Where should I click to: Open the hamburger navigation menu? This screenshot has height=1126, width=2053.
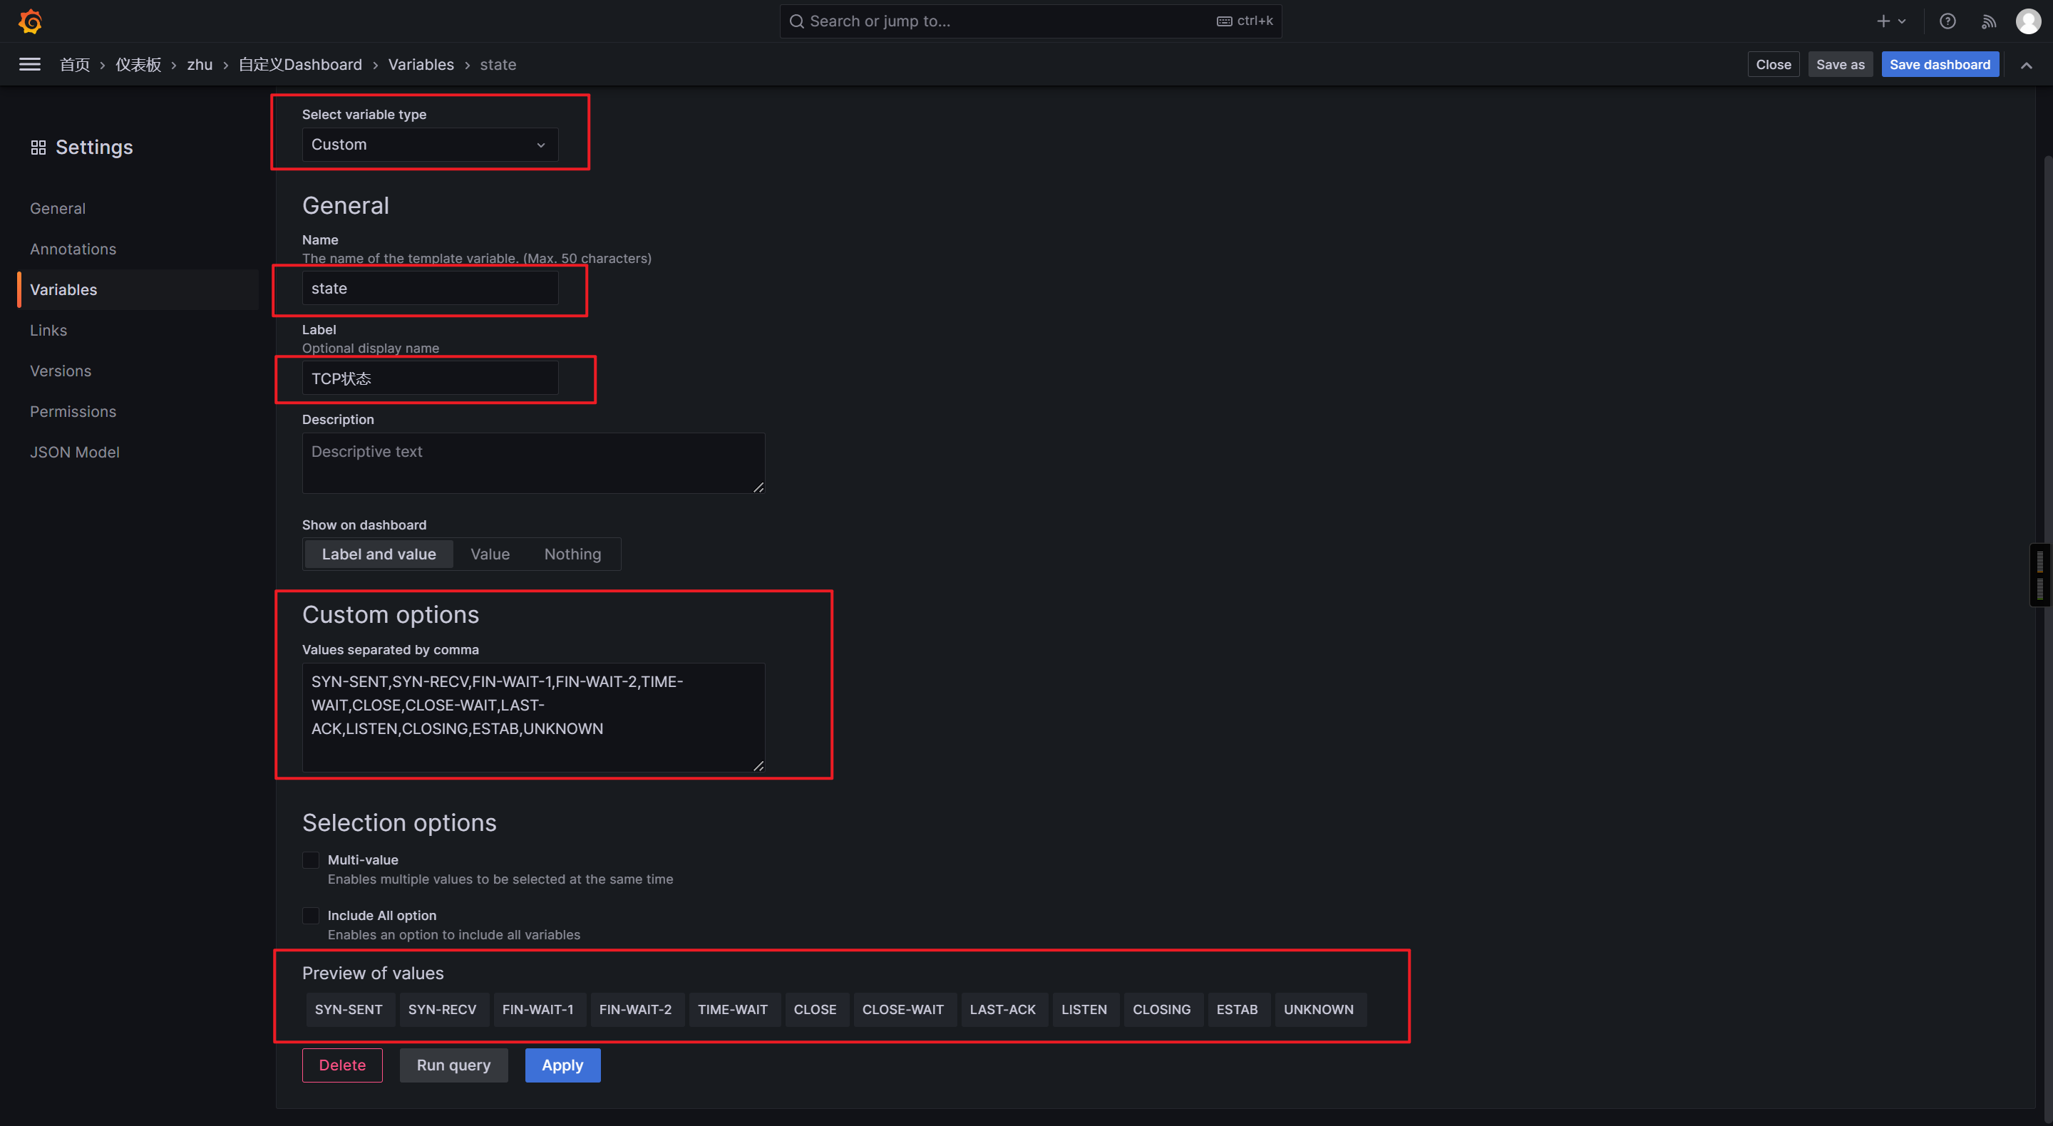point(29,65)
